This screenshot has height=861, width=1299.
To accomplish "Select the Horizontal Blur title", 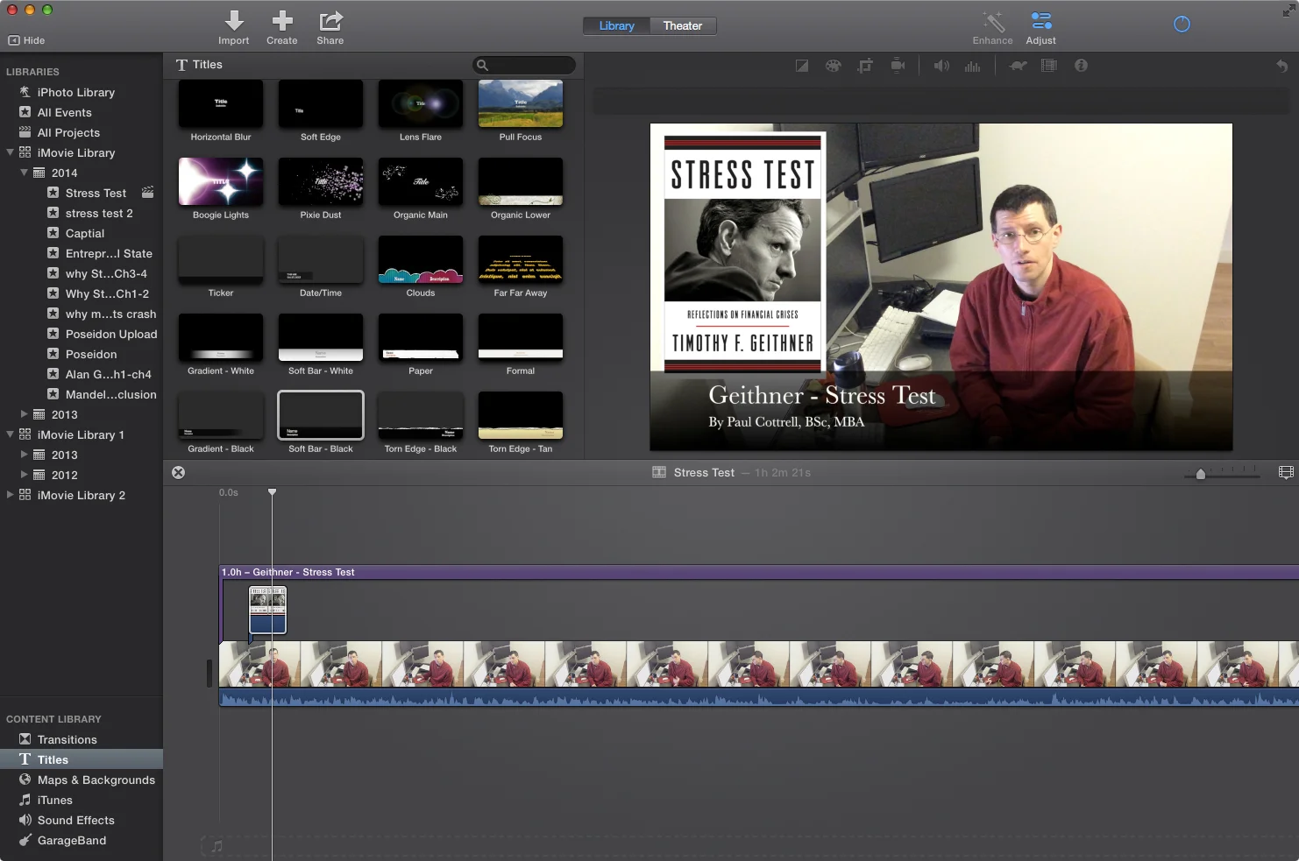I will (x=221, y=103).
